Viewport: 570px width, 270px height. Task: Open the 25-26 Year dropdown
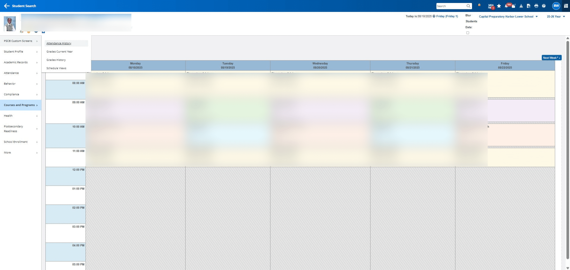(x=556, y=17)
